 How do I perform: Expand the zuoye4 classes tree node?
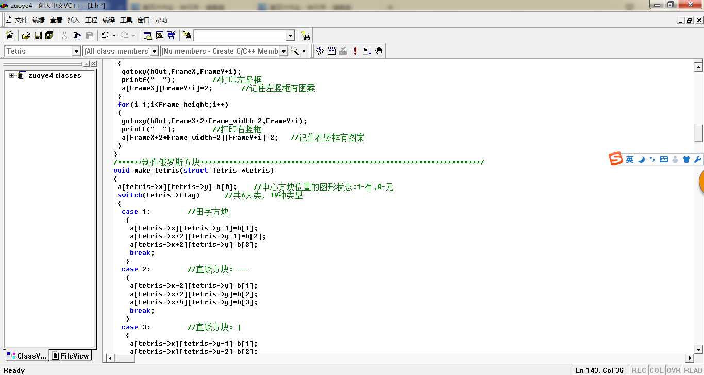[x=12, y=75]
